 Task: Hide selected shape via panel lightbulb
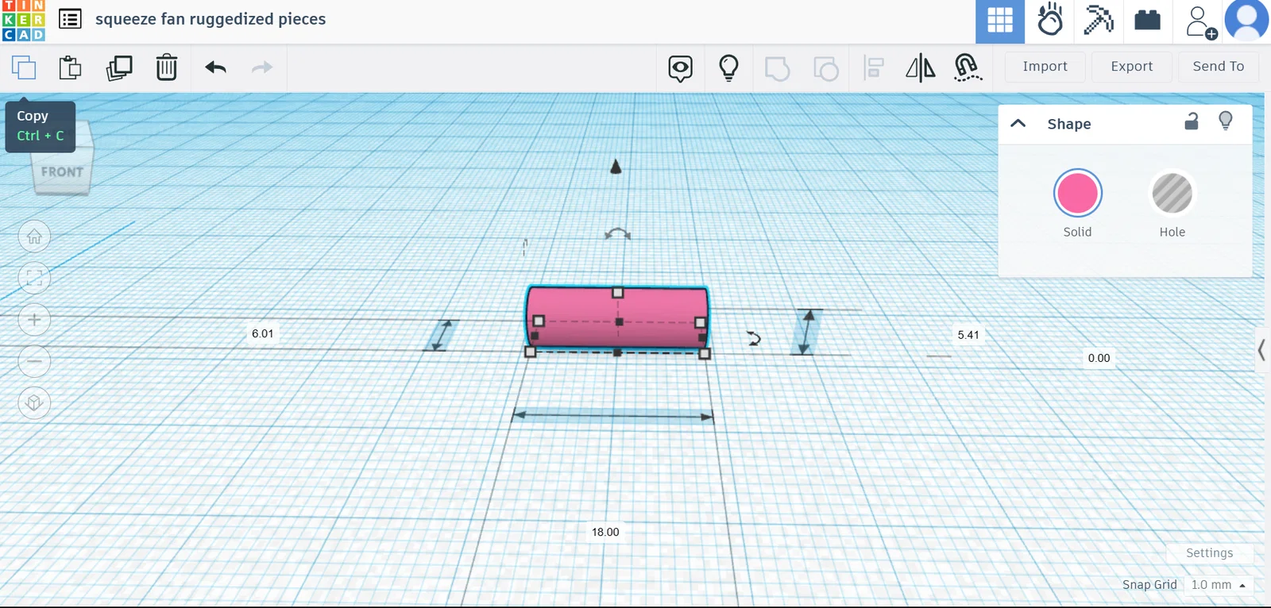click(1226, 121)
